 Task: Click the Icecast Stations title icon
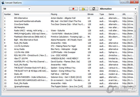point(3,3)
